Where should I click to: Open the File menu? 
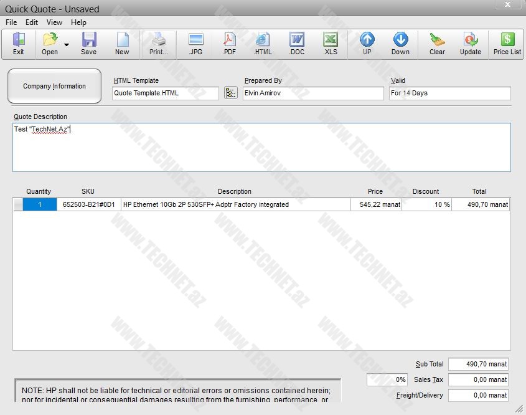[11, 22]
